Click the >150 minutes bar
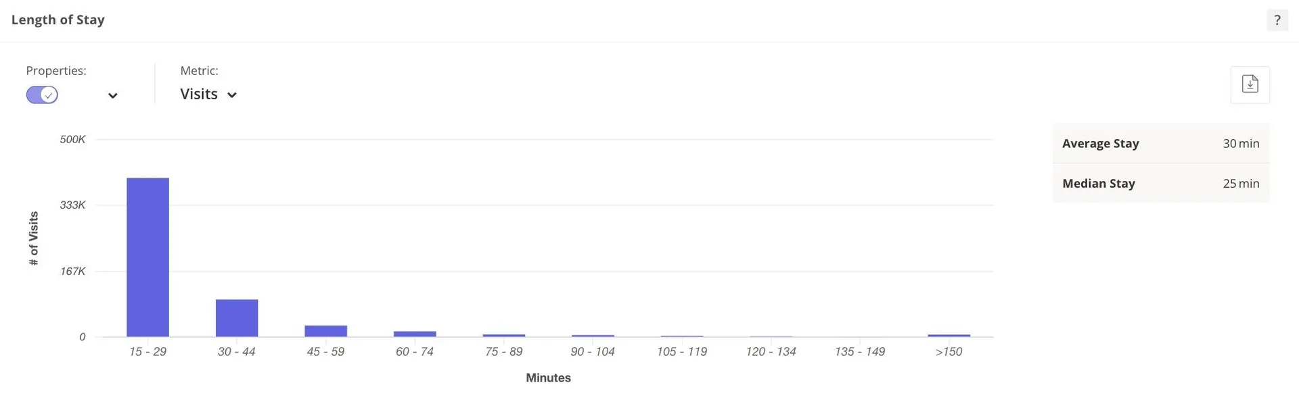 pyautogui.click(x=949, y=335)
